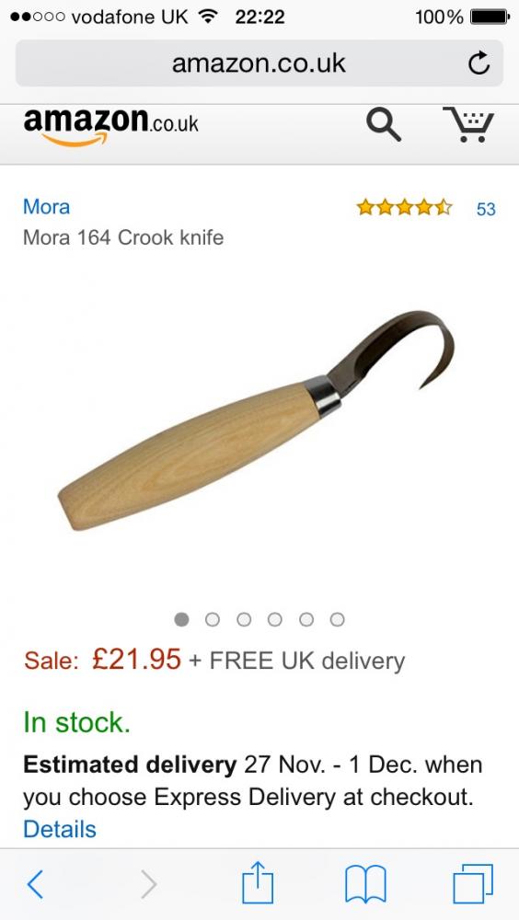This screenshot has height=920, width=519.
Task: Tap the amazon.co.uk address bar
Action: (x=259, y=63)
